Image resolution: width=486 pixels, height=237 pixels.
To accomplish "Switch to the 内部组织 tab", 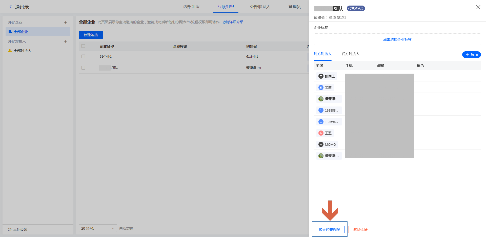I will pyautogui.click(x=191, y=7).
